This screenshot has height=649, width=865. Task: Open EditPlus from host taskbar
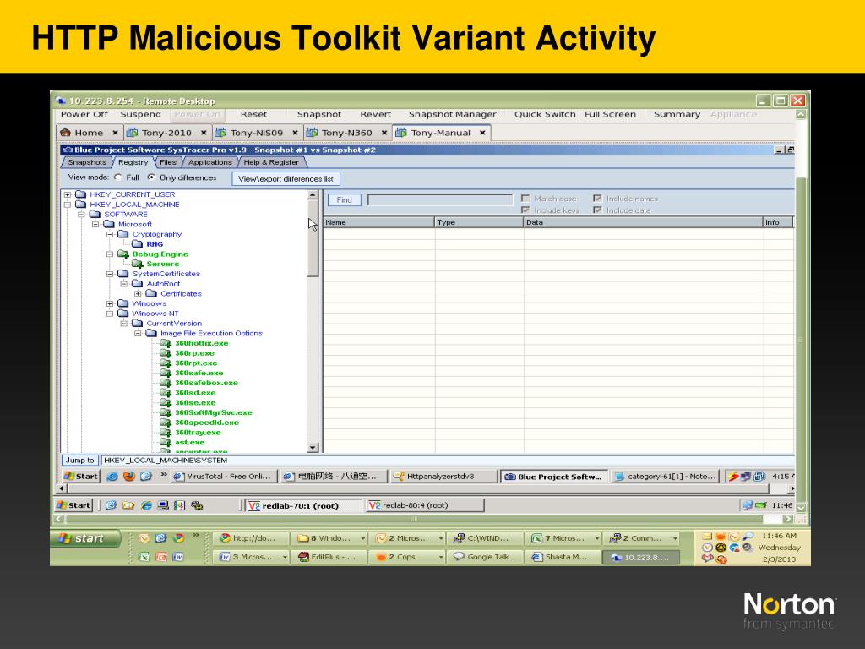pyautogui.click(x=328, y=557)
